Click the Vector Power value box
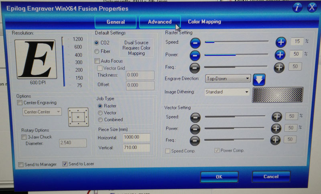This screenshot has width=321, height=194. click(x=291, y=128)
